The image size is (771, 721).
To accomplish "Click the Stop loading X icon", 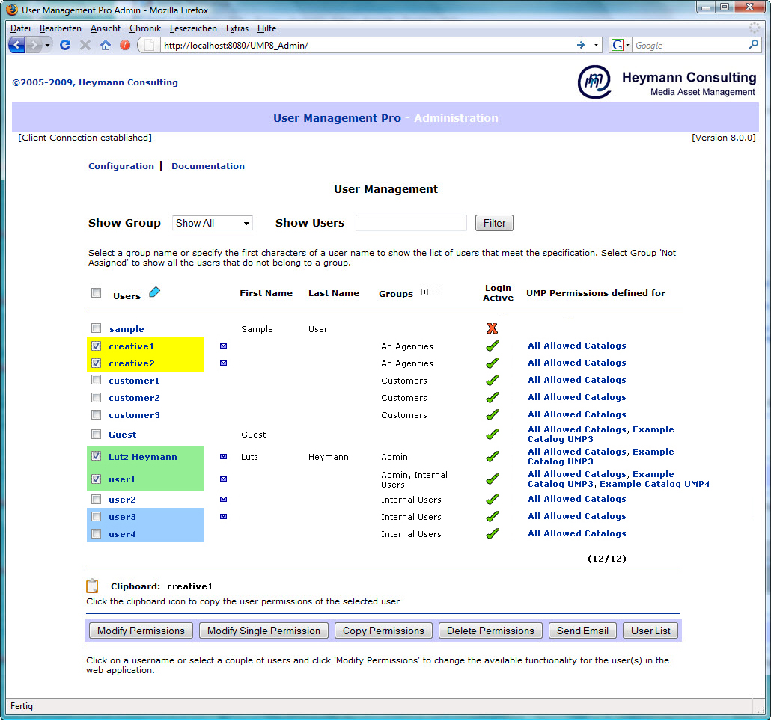I will point(85,45).
